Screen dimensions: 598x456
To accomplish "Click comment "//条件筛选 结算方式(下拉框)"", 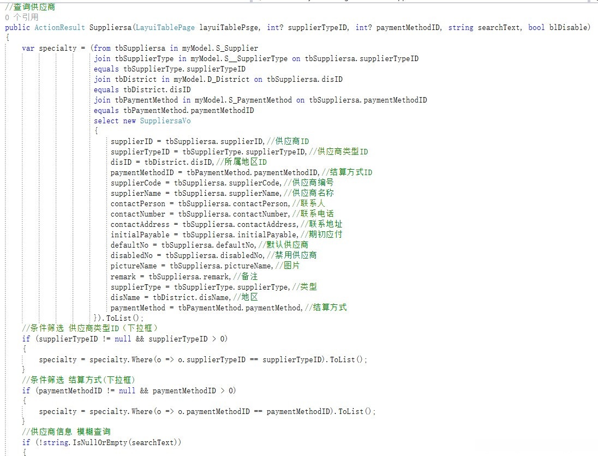I will pos(79,380).
